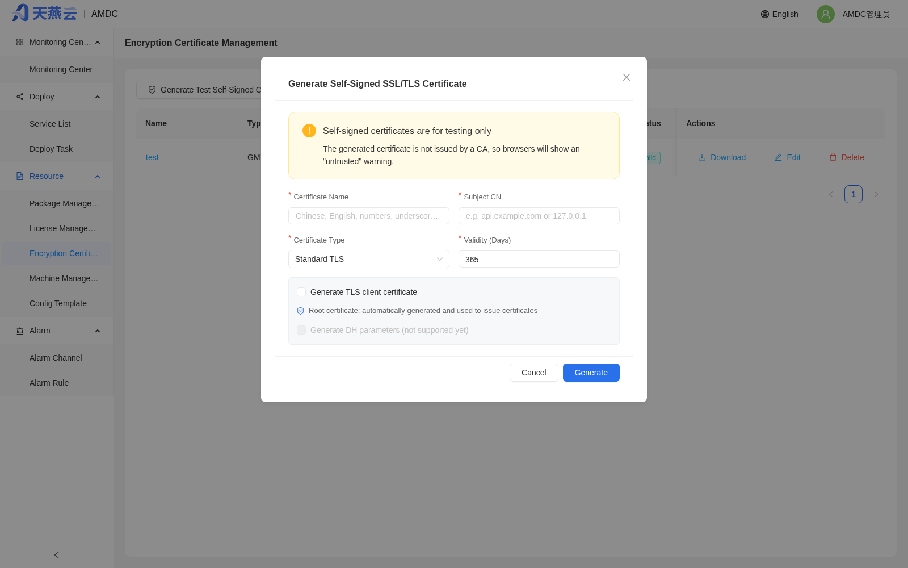Screen dimensions: 908x568
Task: Focus the Subject CN input field
Action: 539,216
